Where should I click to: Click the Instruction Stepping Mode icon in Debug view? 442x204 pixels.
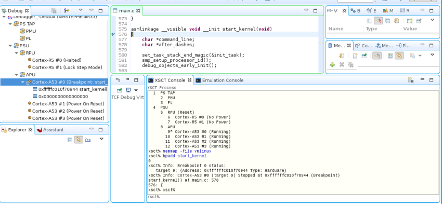(x=67, y=10)
